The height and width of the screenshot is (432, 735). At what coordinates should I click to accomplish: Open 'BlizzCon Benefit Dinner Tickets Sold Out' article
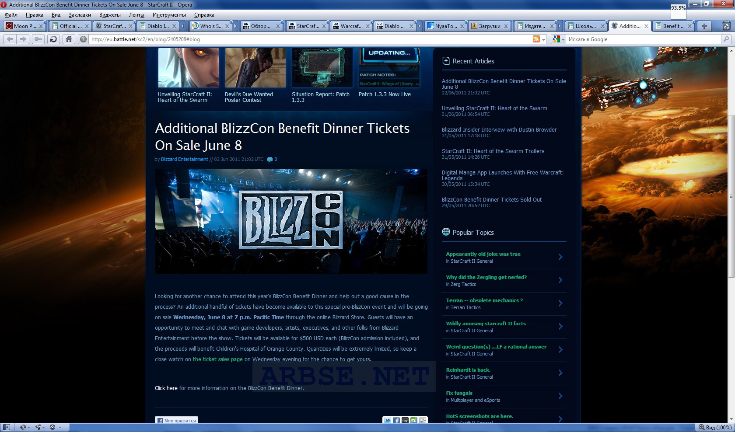point(492,200)
